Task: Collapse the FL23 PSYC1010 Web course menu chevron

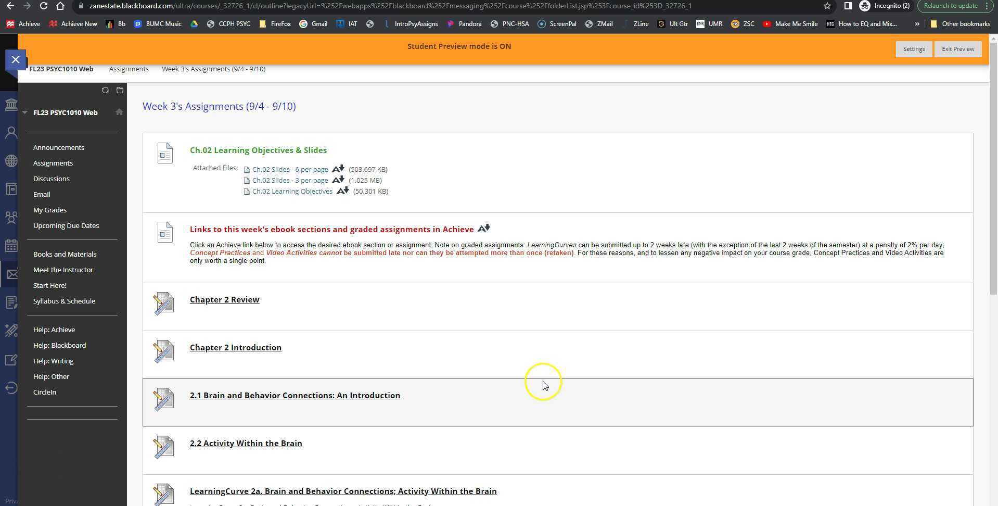Action: [24, 112]
